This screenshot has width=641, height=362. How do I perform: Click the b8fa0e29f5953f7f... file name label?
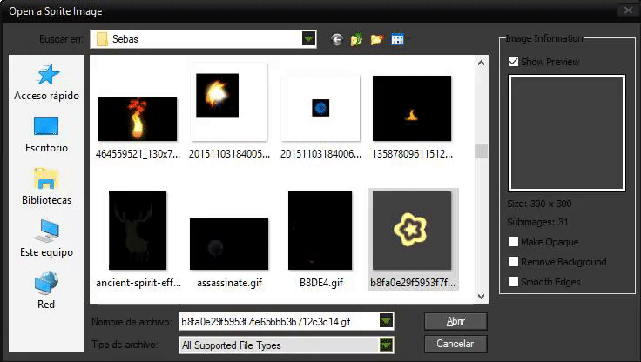coord(413,283)
